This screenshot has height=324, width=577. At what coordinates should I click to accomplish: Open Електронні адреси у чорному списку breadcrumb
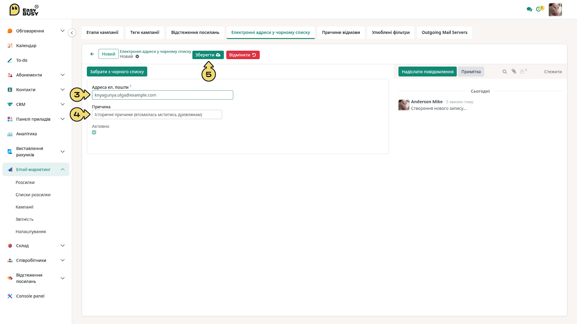pos(155,51)
